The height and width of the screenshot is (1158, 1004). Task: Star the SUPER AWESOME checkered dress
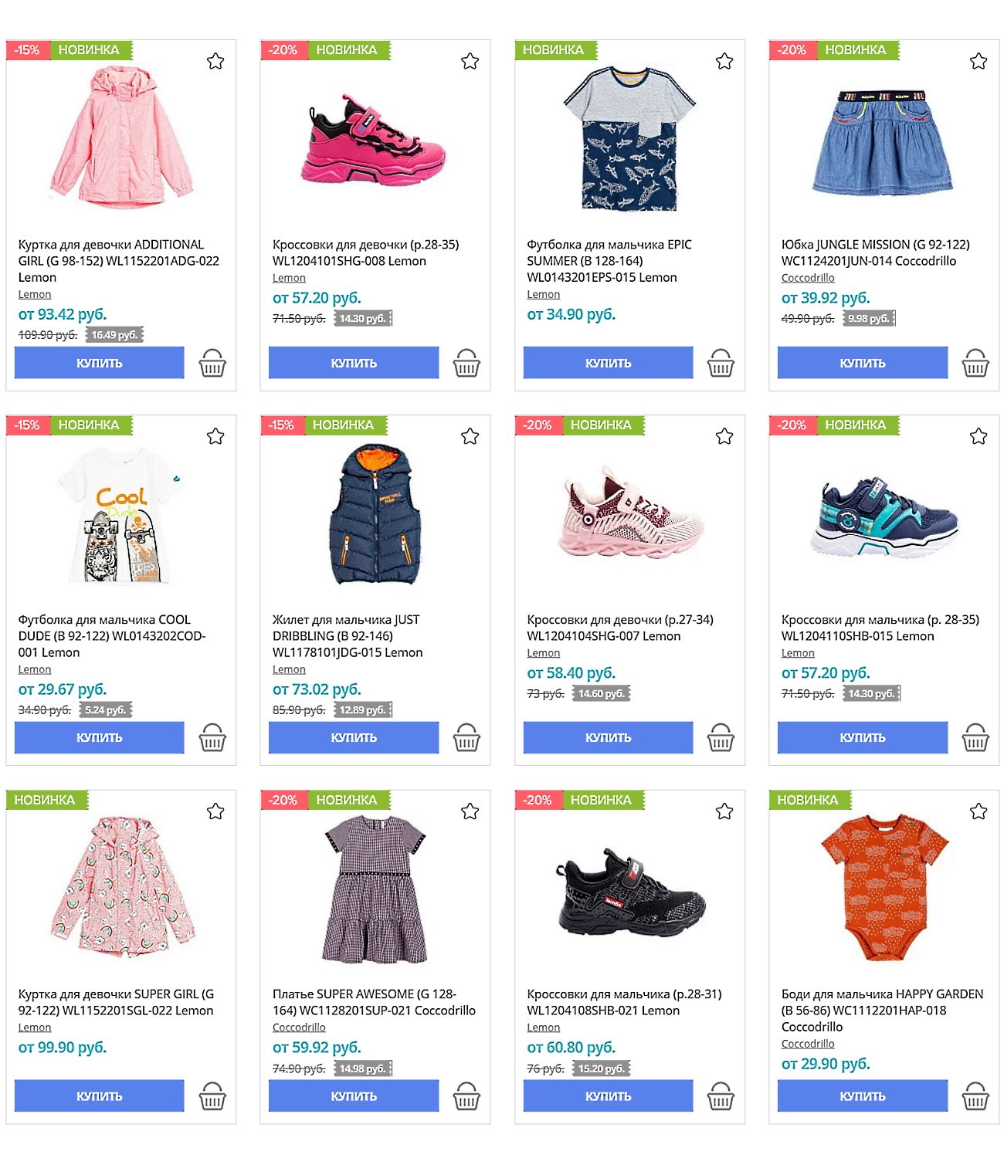[470, 811]
